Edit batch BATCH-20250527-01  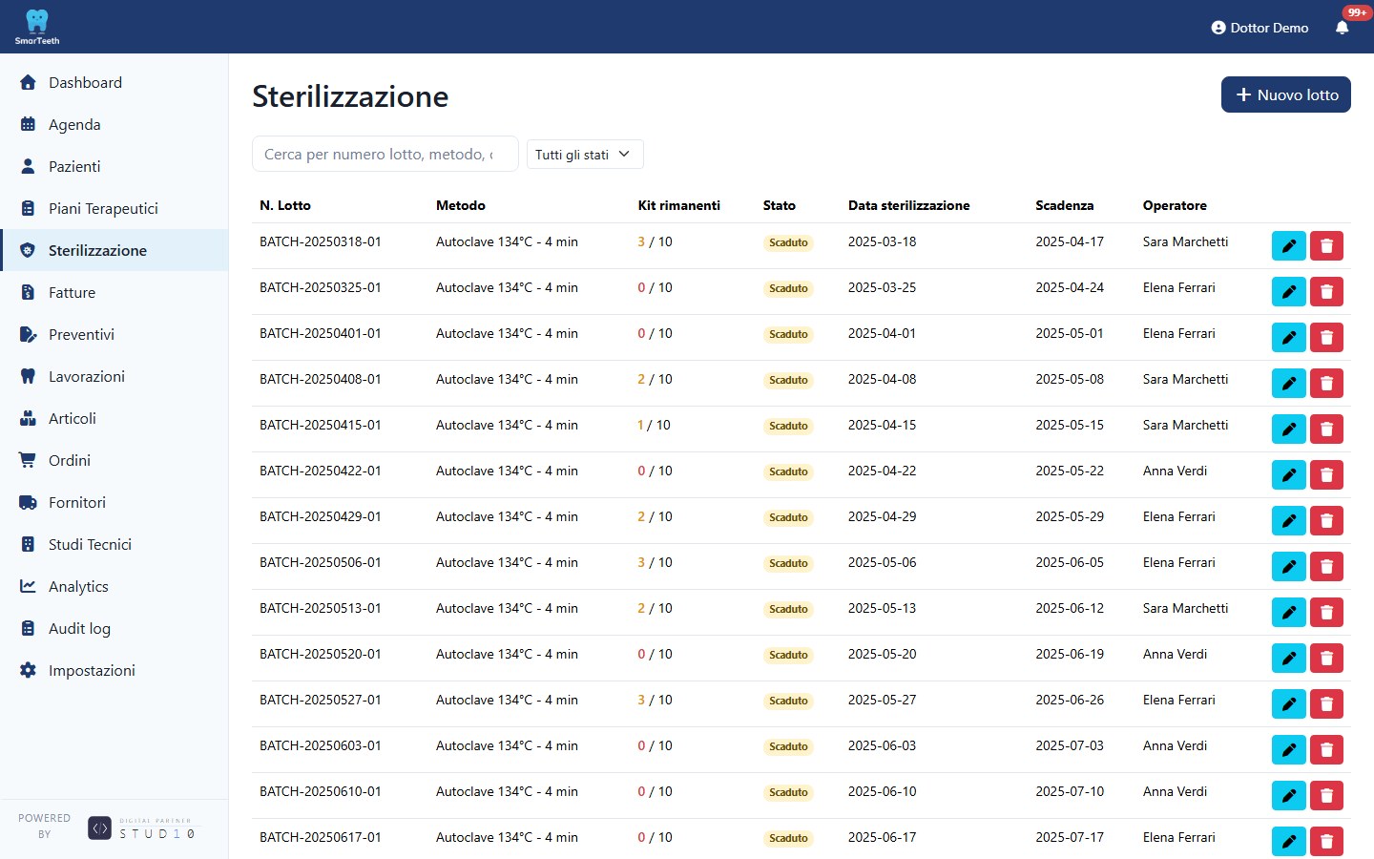point(1288,703)
